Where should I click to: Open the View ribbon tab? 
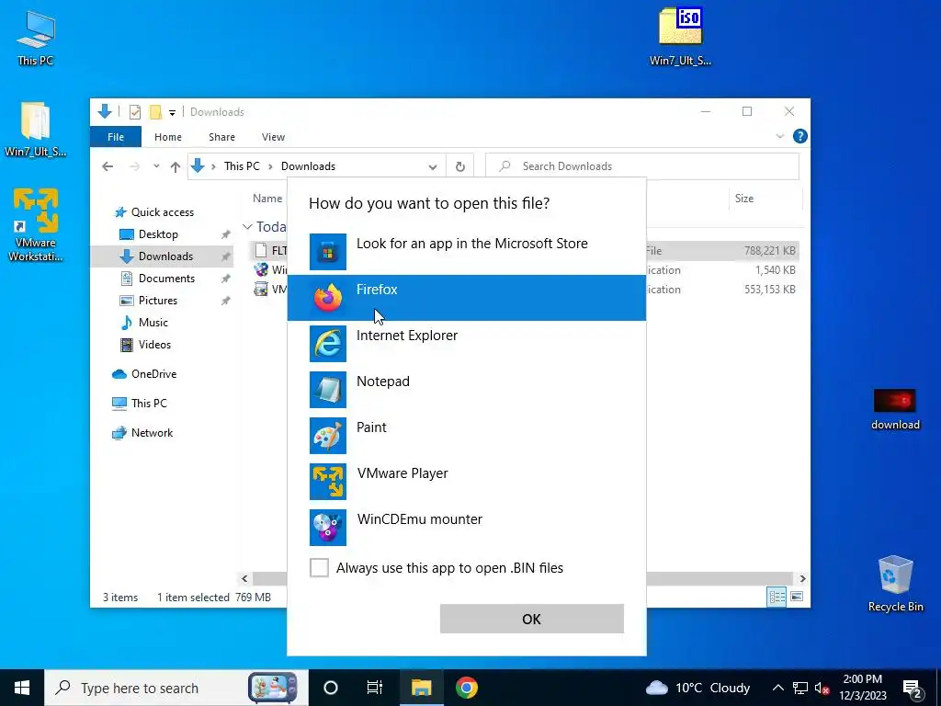point(273,137)
